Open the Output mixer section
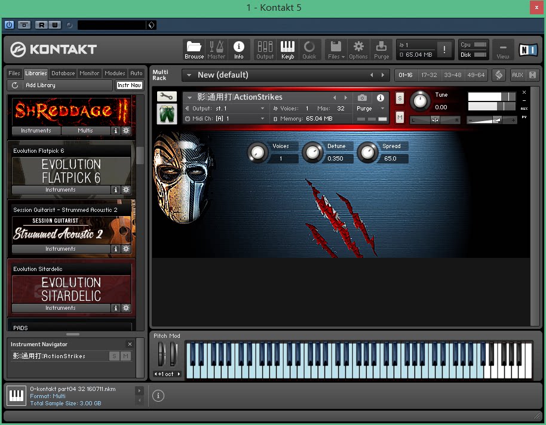Image resolution: width=546 pixels, height=425 pixels. (265, 50)
